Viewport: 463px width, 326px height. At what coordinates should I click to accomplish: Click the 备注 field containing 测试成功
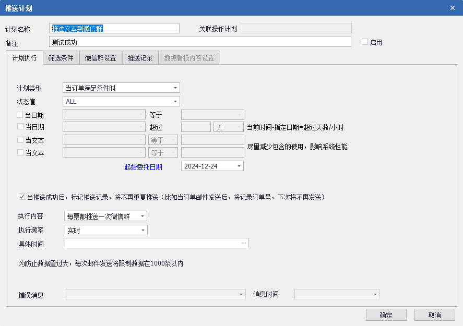200,42
